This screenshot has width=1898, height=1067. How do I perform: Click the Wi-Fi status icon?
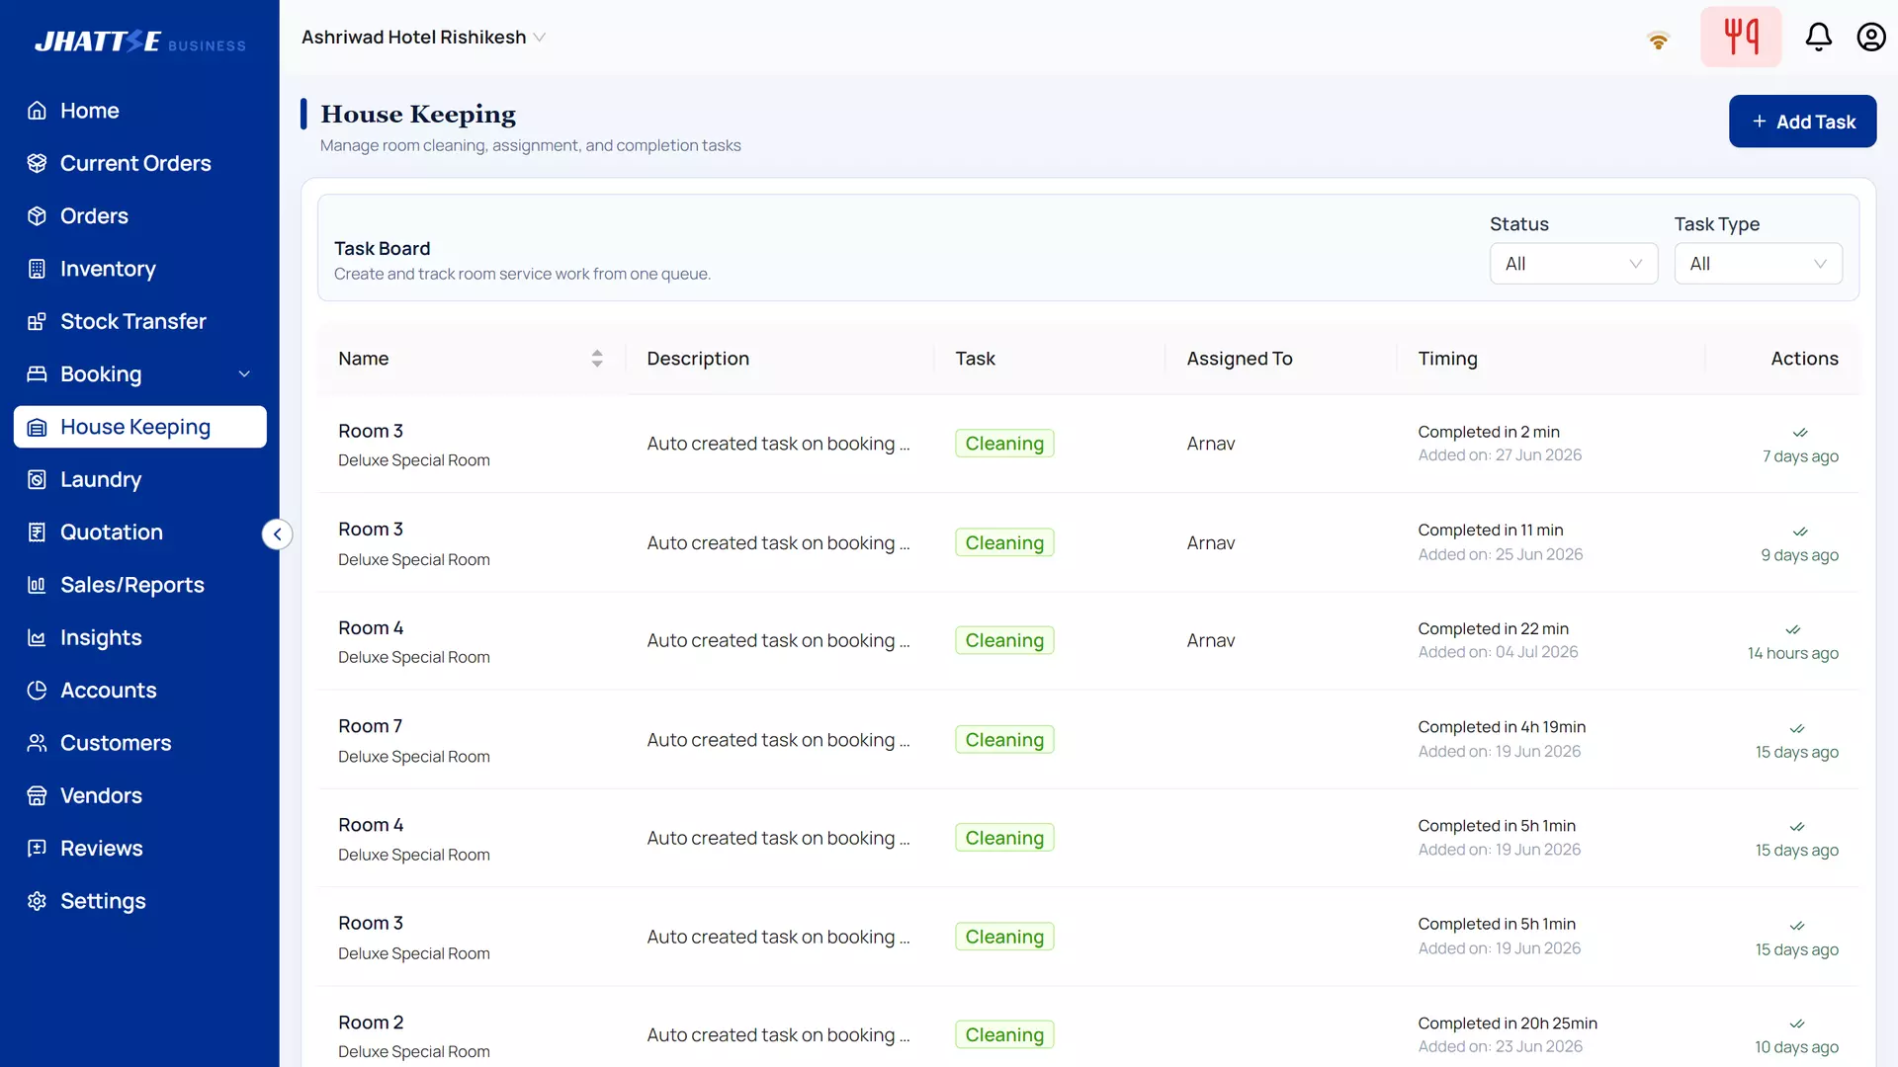[1658, 41]
